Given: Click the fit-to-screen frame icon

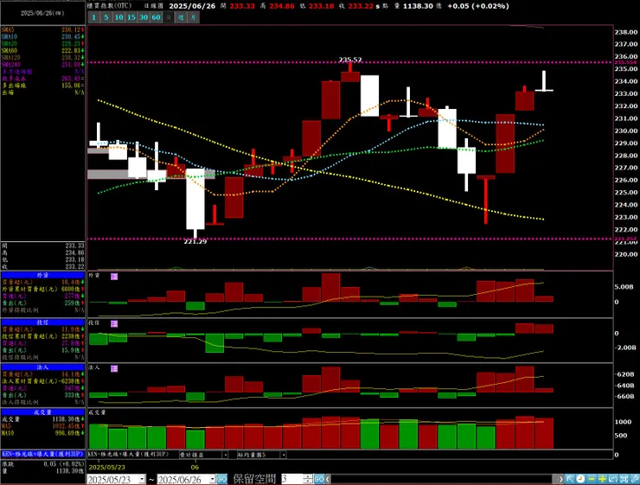Looking at the screenshot, I should [x=624, y=479].
